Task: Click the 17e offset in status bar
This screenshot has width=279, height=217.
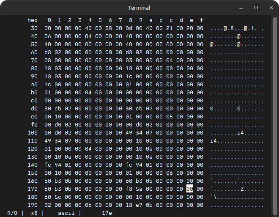Action: (107, 213)
